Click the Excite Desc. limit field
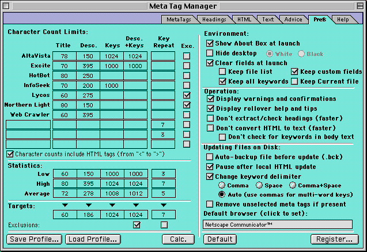The width and height of the screenshot is (367, 252). coord(88,66)
